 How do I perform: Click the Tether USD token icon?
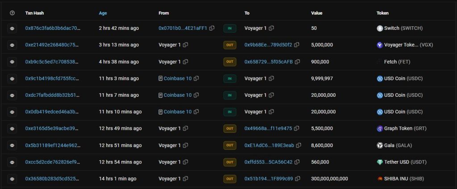click(380, 162)
